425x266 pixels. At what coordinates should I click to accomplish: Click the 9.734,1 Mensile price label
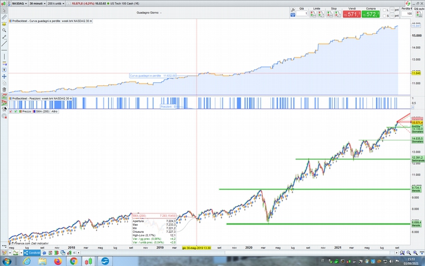pos(417,189)
